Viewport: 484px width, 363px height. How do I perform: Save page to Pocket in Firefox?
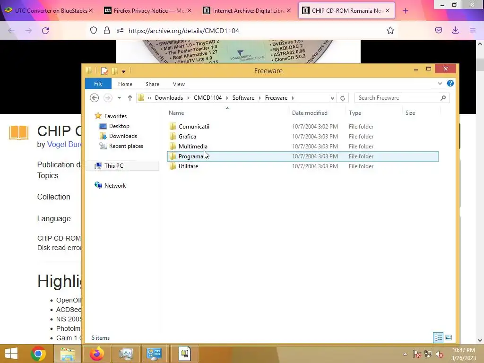coord(438,30)
